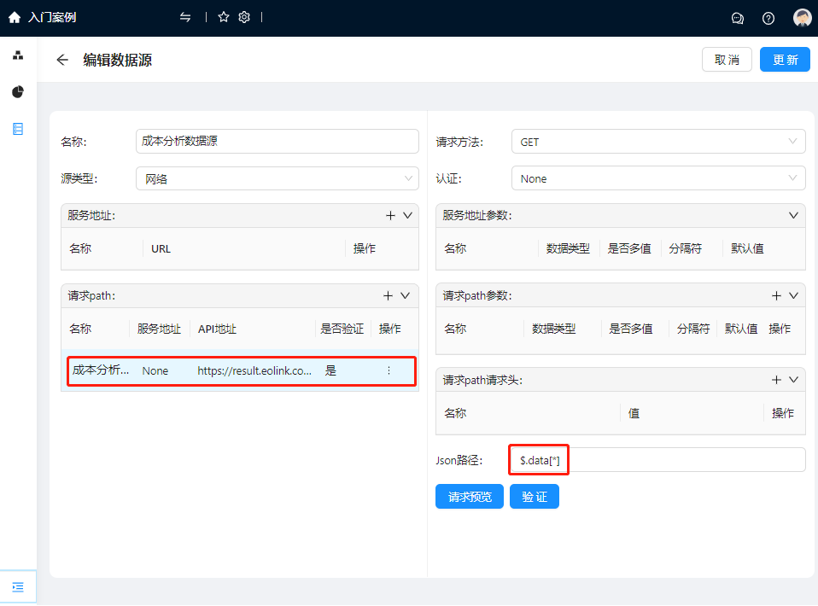
Task: Select the hierarchy sidebar icon at top
Action: [x=18, y=55]
